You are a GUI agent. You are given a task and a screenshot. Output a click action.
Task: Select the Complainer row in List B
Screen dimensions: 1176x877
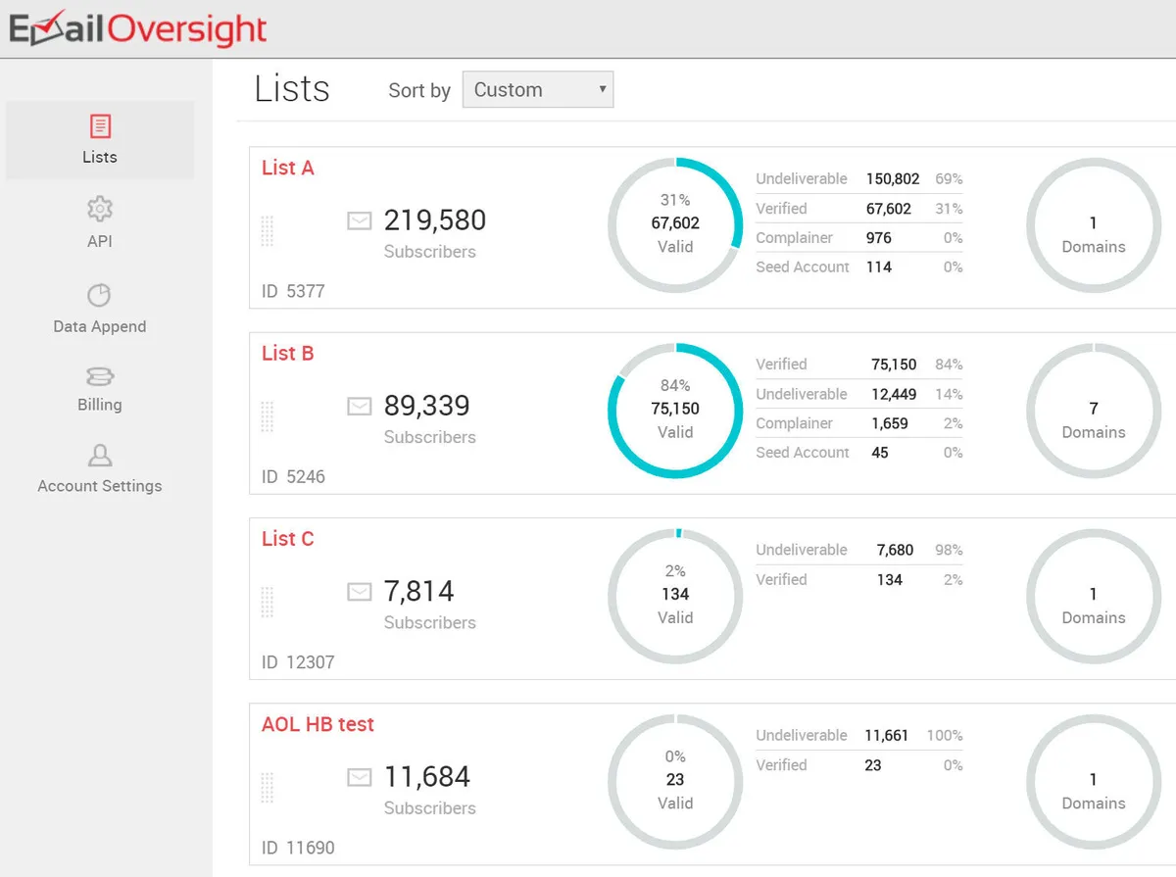click(x=858, y=423)
